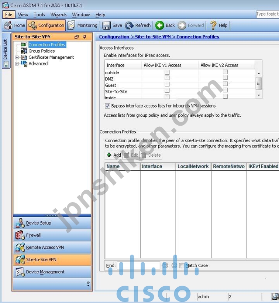Enable IKE v2 access on Site-To-Site interface

click(225, 90)
